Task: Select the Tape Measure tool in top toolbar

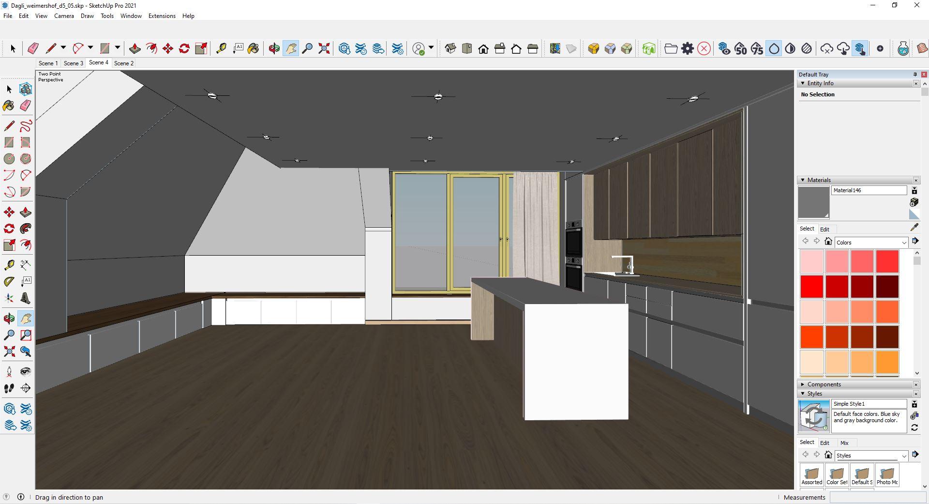Action: (x=221, y=48)
